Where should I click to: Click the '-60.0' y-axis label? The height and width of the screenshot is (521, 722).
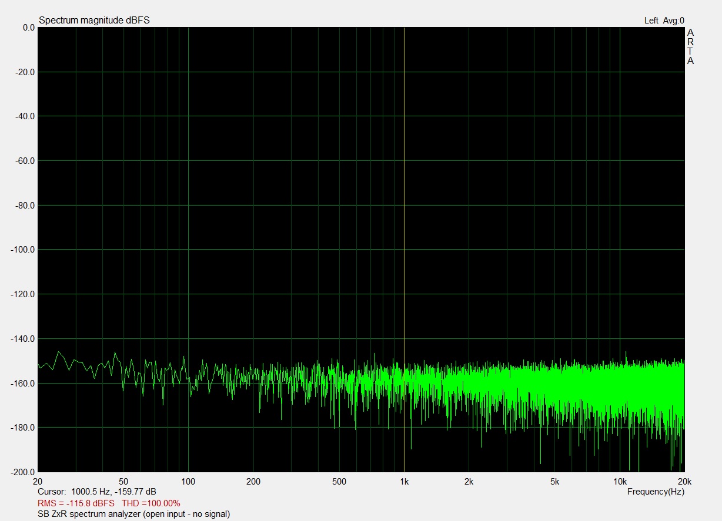[25, 161]
